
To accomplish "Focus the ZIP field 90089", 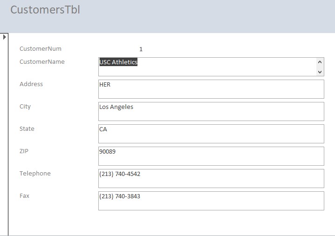I will tap(211, 156).
